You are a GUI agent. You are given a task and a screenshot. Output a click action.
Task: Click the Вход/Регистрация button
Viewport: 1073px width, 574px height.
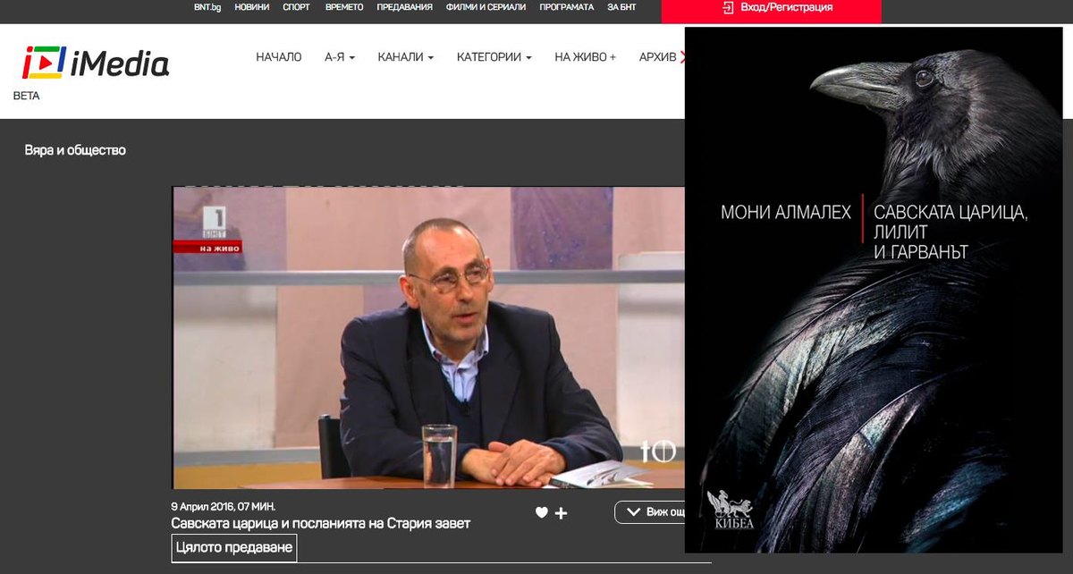777,7
